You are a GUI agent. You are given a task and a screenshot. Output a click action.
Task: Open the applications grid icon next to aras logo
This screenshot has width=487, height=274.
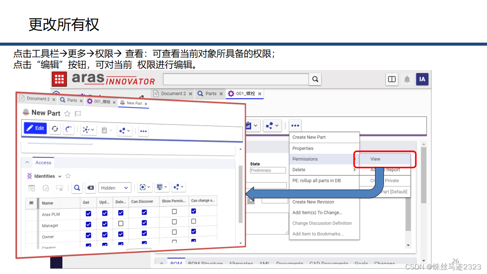59,79
